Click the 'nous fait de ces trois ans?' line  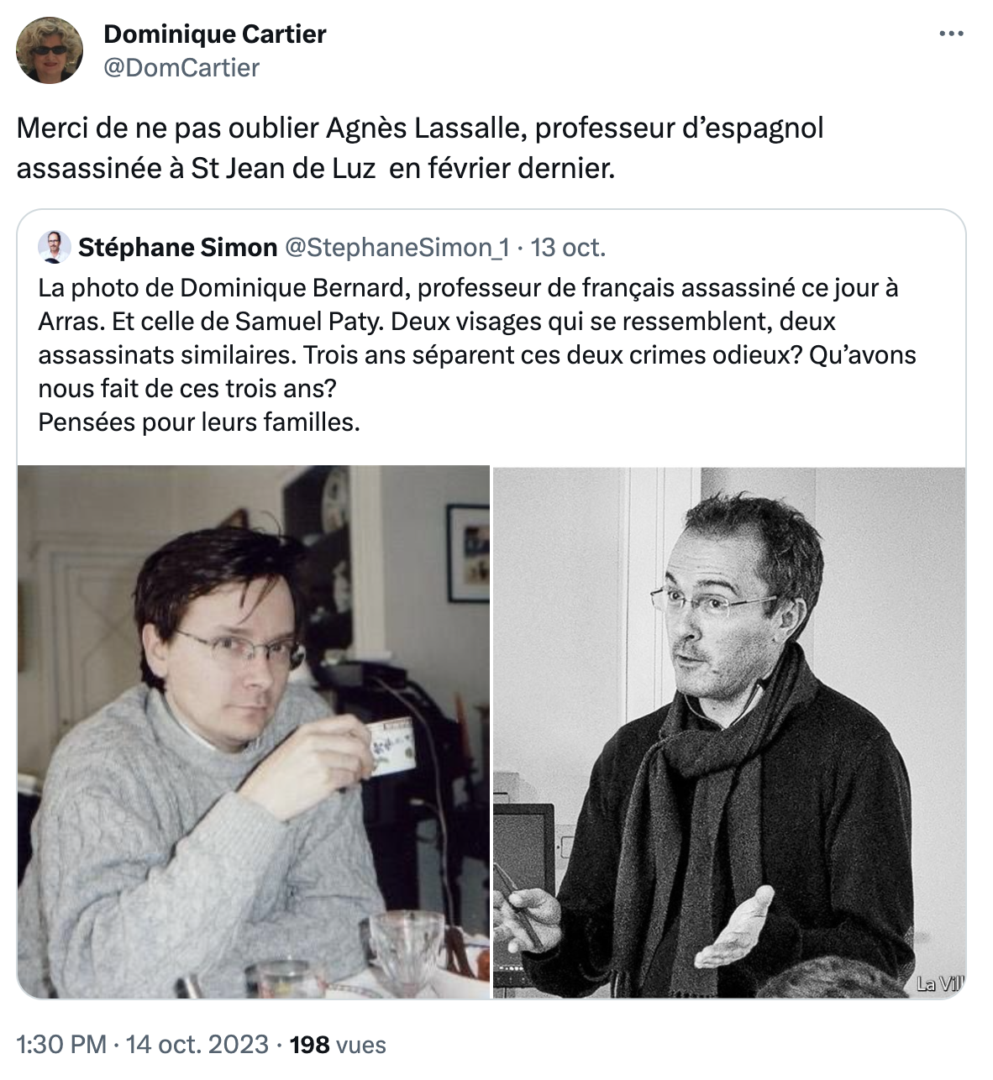click(x=187, y=388)
